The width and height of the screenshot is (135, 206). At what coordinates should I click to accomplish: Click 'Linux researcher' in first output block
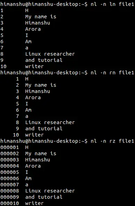50,54
